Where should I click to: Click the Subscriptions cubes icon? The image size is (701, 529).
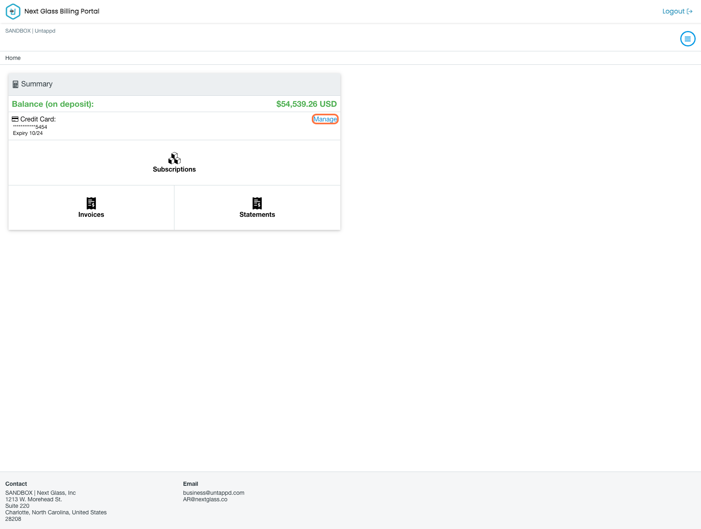pos(174,158)
